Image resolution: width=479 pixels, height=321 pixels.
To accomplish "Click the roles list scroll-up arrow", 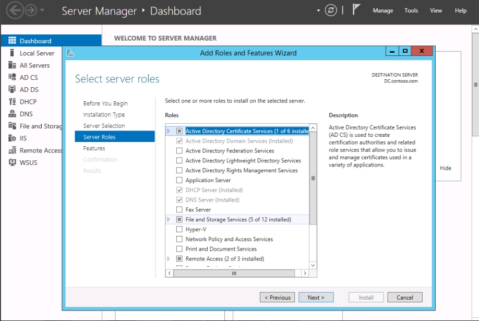I will [x=313, y=128].
